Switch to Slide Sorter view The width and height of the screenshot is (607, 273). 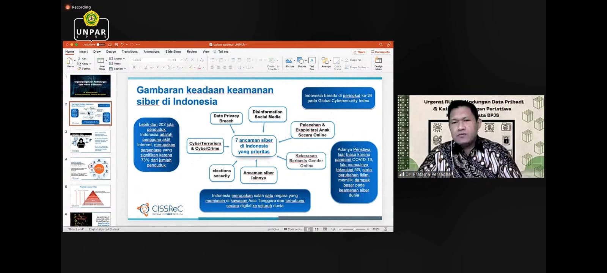[316, 229]
